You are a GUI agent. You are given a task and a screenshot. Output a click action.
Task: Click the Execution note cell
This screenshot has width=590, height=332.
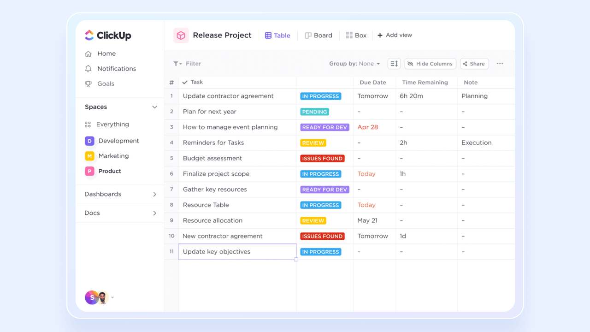tap(477, 142)
